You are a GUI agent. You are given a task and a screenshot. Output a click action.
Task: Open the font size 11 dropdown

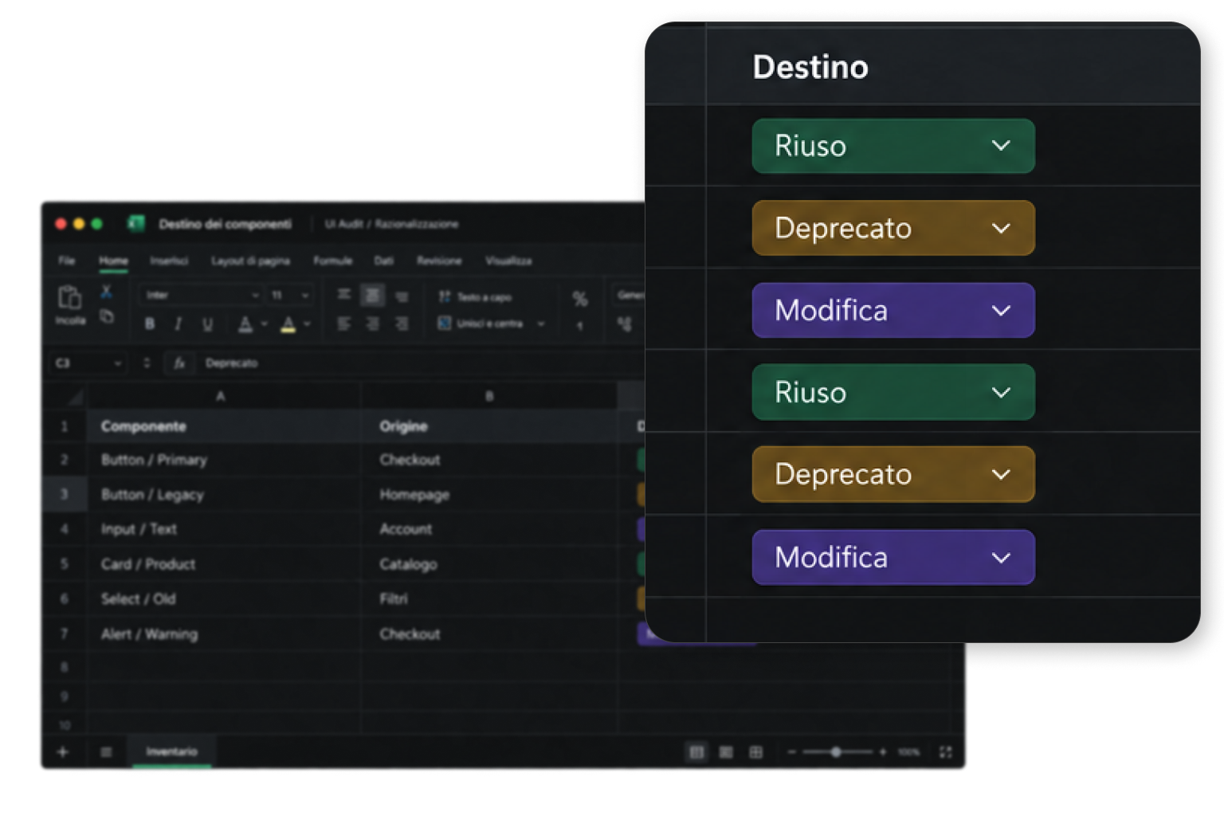(x=290, y=295)
